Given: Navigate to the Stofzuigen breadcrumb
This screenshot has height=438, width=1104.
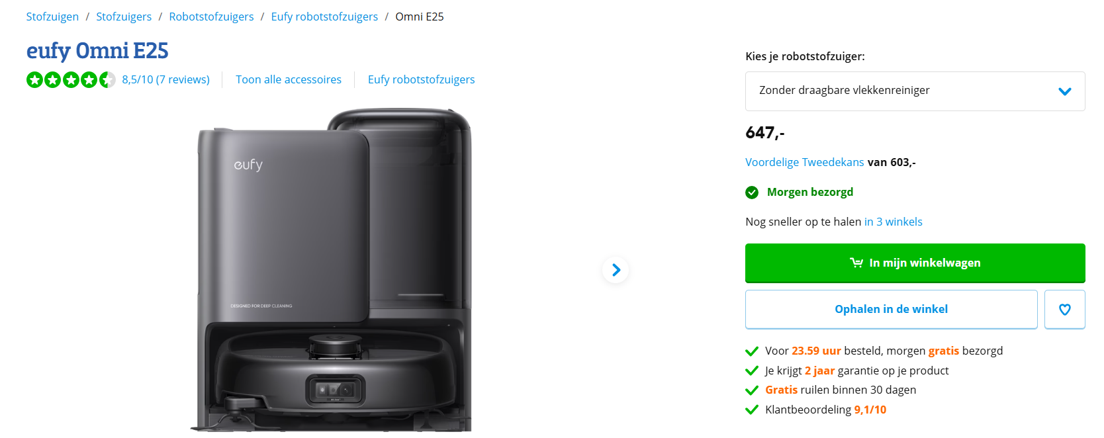Looking at the screenshot, I should (x=52, y=16).
